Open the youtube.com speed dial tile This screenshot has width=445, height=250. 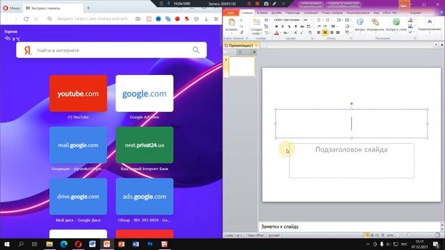pyautogui.click(x=78, y=94)
